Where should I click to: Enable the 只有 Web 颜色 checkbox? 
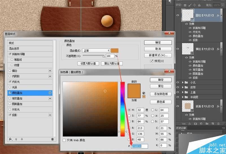(x=64, y=140)
